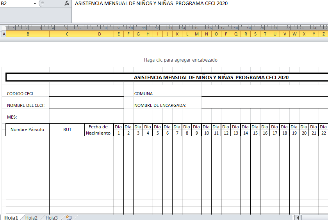Open the Name Box dropdown arrow

35,4
